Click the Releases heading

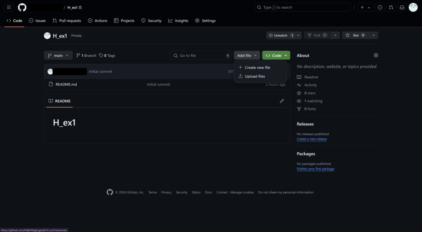coord(305,124)
